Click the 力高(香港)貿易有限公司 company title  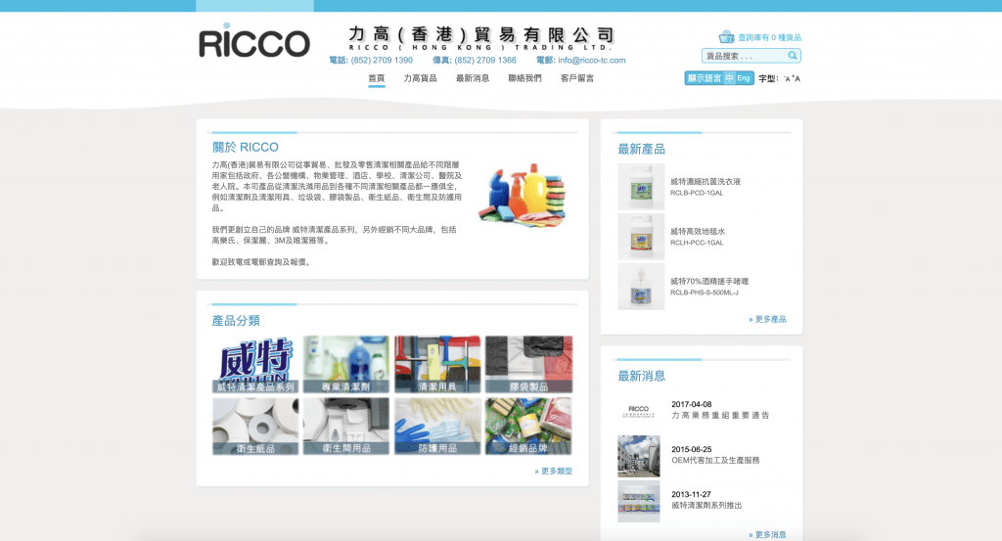(481, 34)
